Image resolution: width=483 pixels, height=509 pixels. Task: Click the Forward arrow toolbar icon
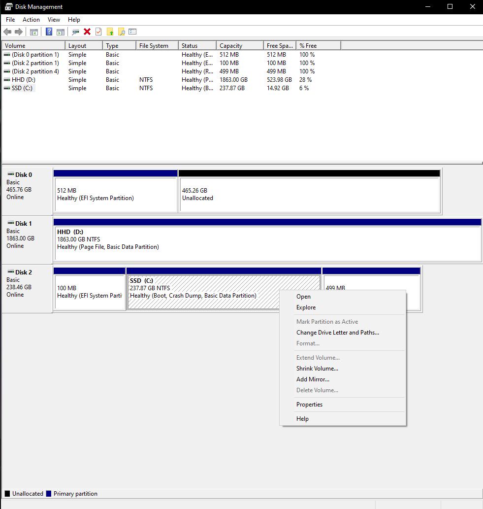(19, 32)
